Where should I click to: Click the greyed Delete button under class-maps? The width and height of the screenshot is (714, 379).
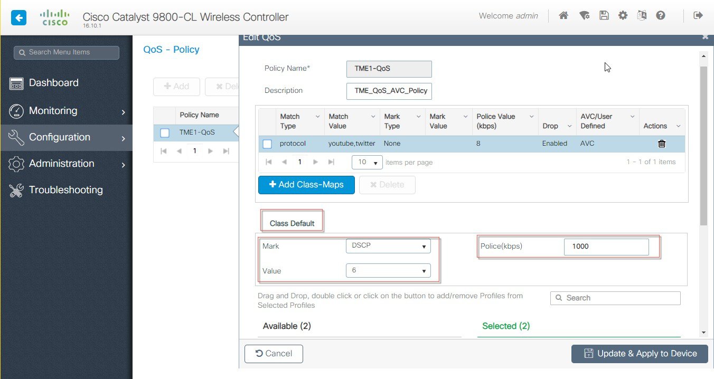[387, 185]
